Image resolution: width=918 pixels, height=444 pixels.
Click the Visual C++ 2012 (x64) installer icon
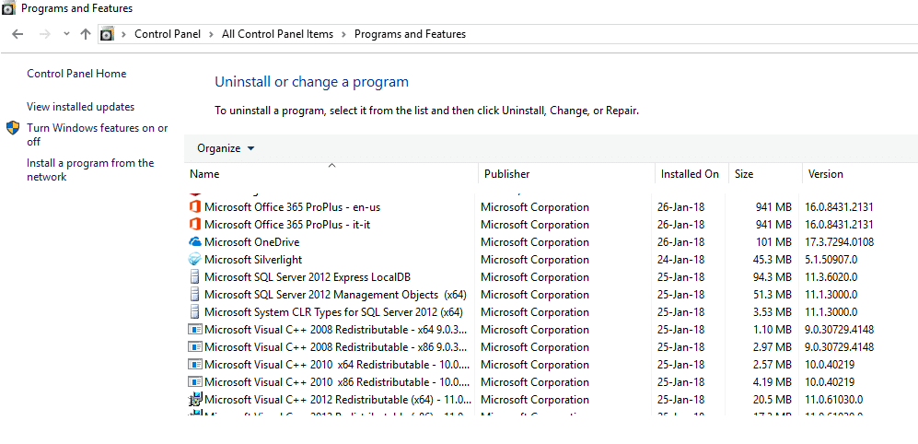pos(195,400)
